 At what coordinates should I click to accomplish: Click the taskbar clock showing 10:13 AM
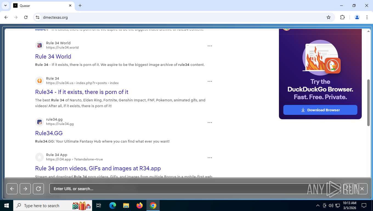click(349, 206)
